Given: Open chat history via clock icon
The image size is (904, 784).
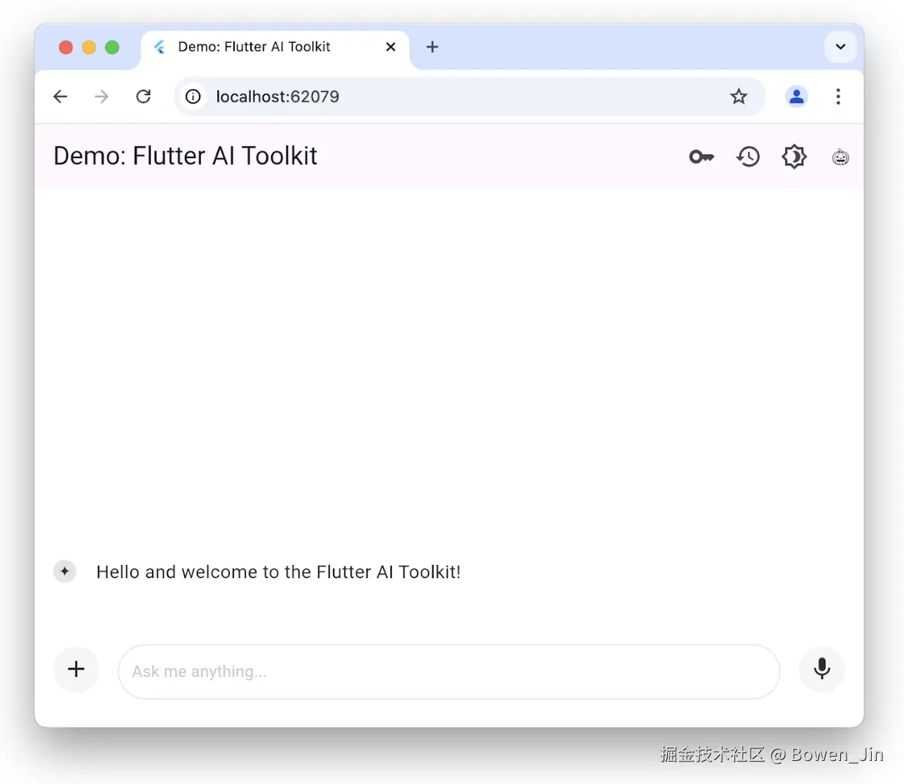Looking at the screenshot, I should tap(748, 157).
